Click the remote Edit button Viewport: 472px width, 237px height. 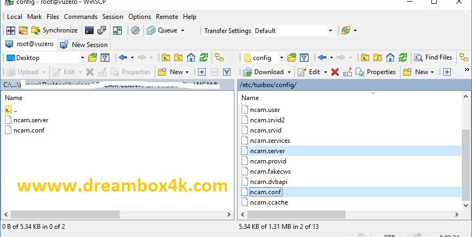(309, 72)
